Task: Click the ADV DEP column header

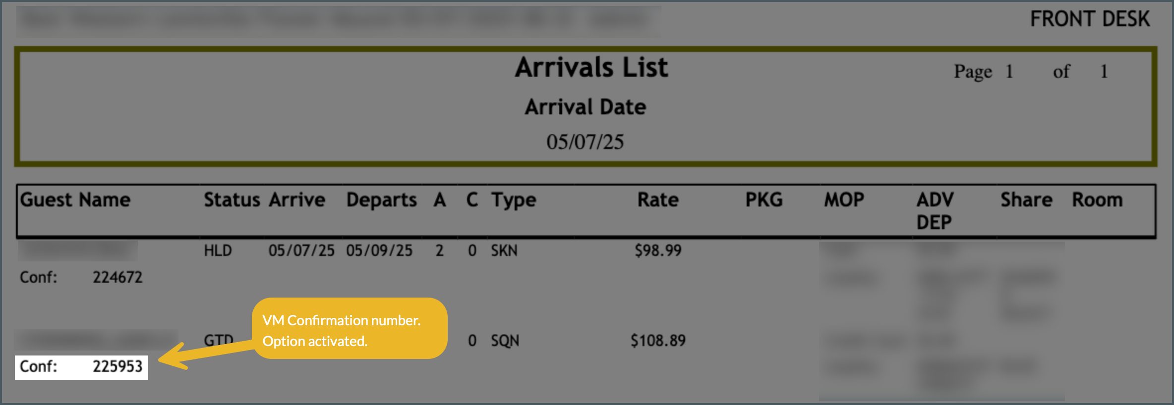Action: (x=935, y=211)
